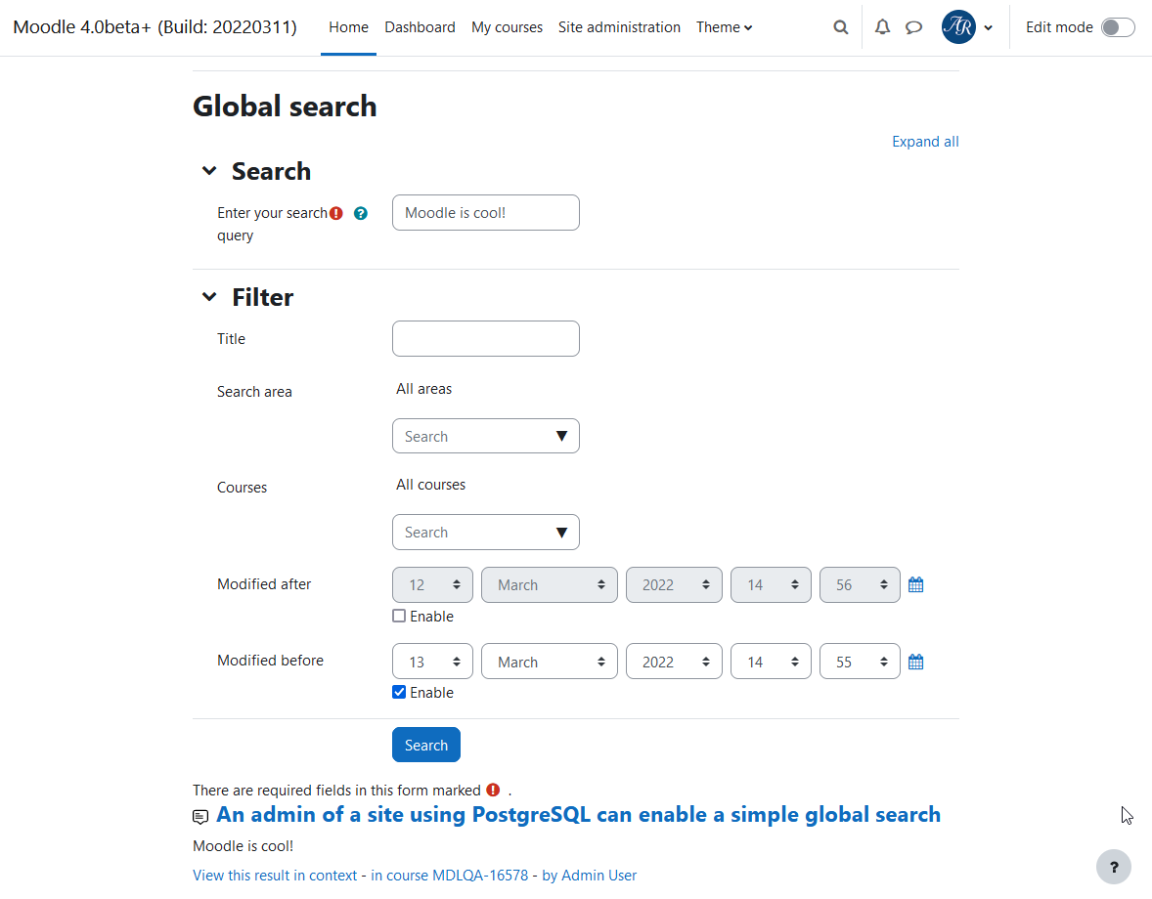
Task: Open user menu dropdown arrow
Action: 988,28
